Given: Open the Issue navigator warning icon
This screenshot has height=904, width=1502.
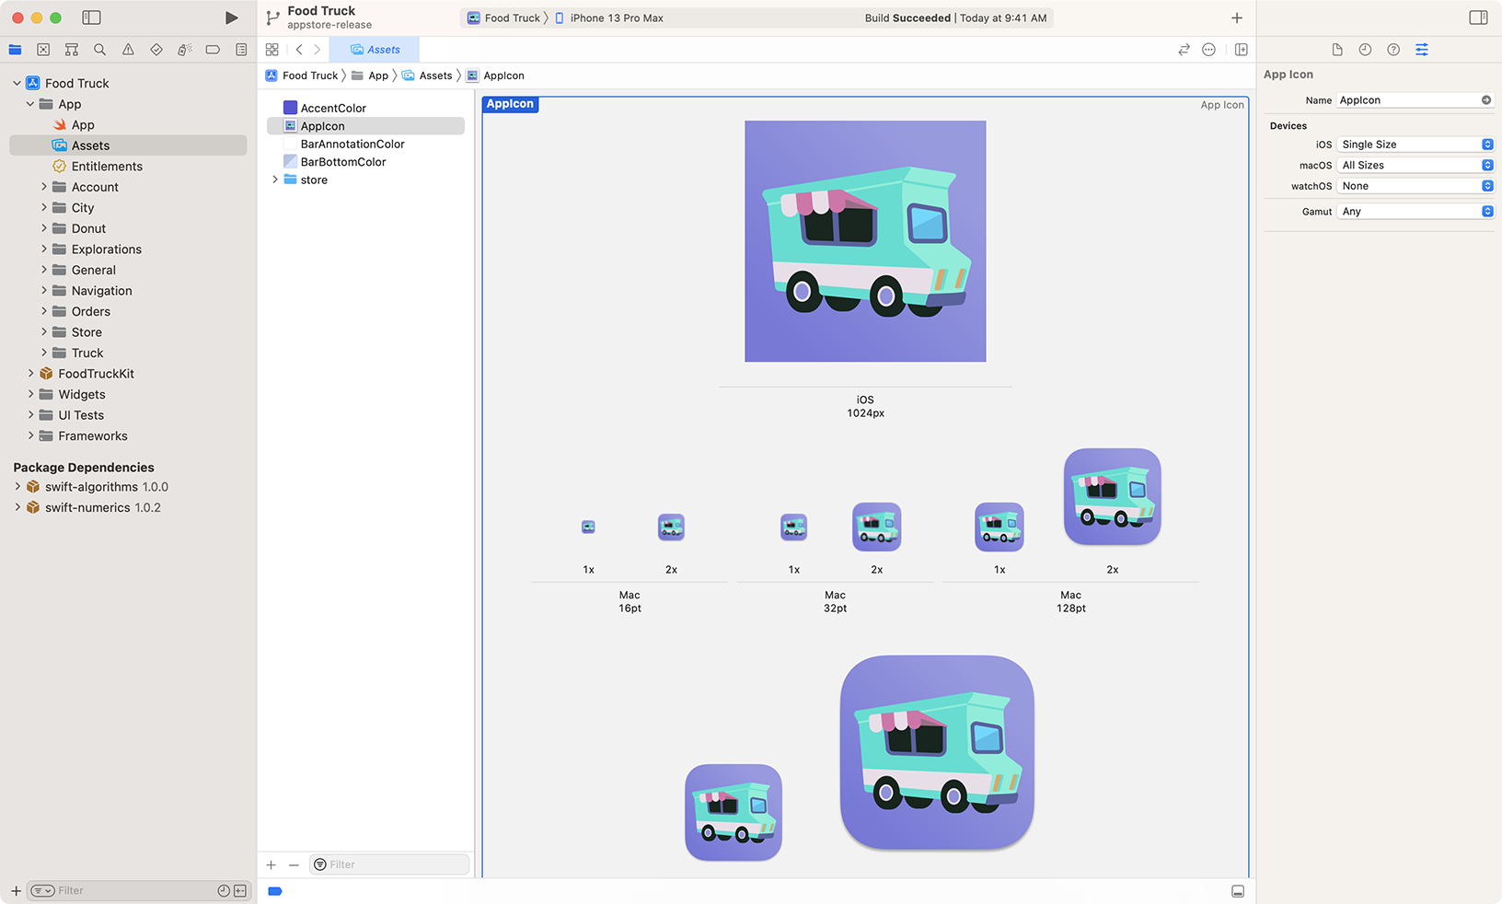Looking at the screenshot, I should [128, 50].
